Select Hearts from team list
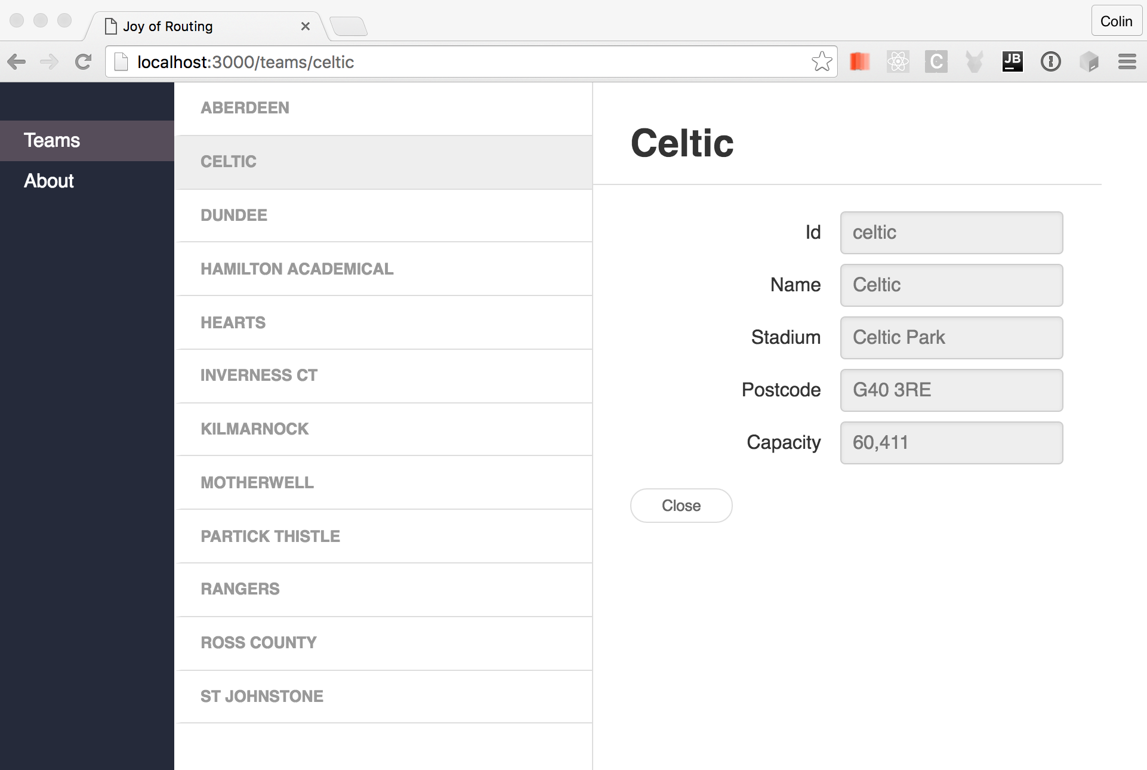The image size is (1147, 770). point(384,323)
